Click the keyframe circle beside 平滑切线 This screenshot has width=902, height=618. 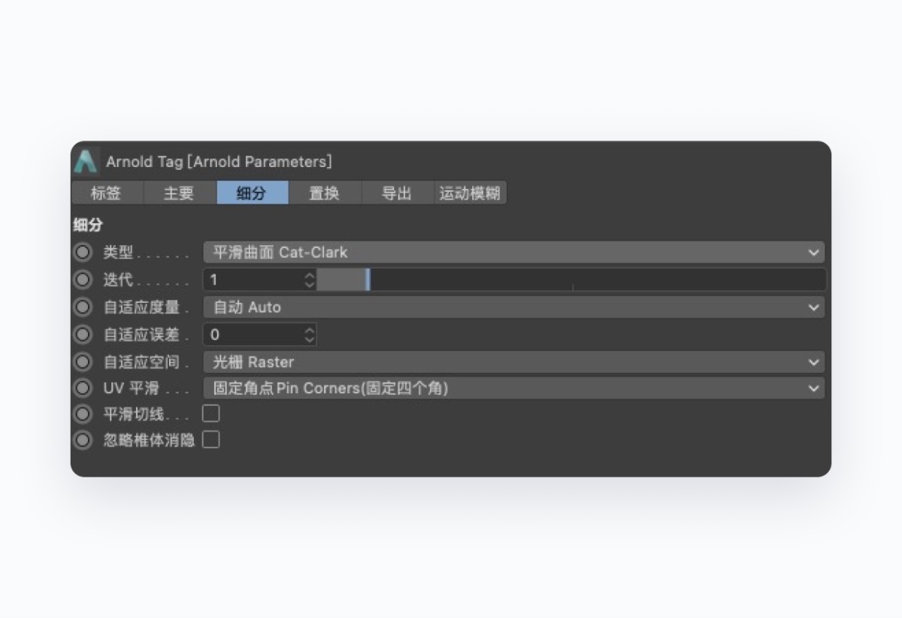(x=82, y=414)
